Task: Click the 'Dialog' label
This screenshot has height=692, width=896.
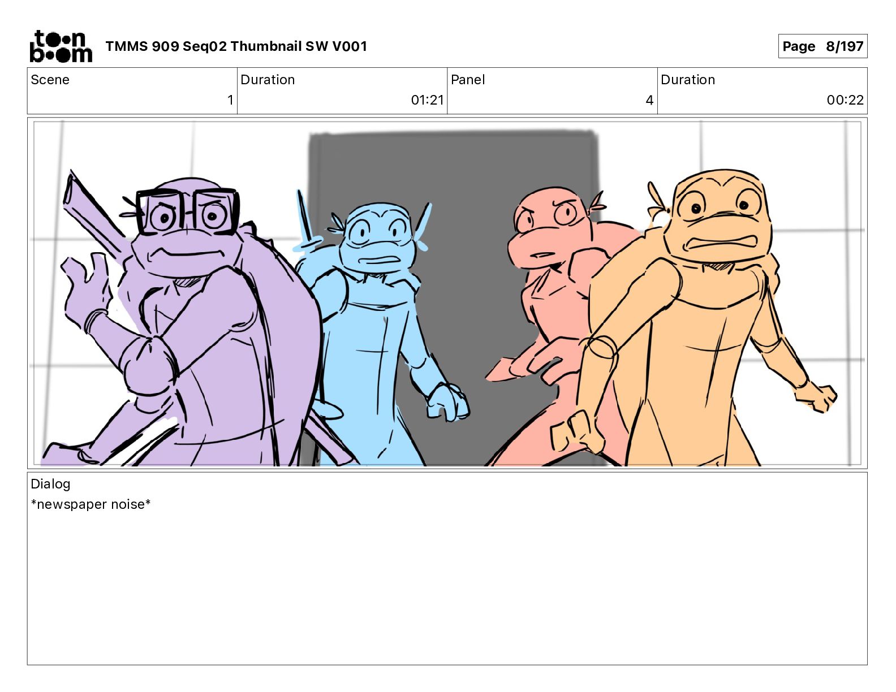Action: (50, 484)
